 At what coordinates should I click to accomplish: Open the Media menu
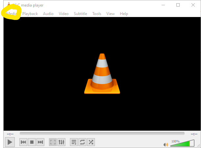click(x=11, y=14)
